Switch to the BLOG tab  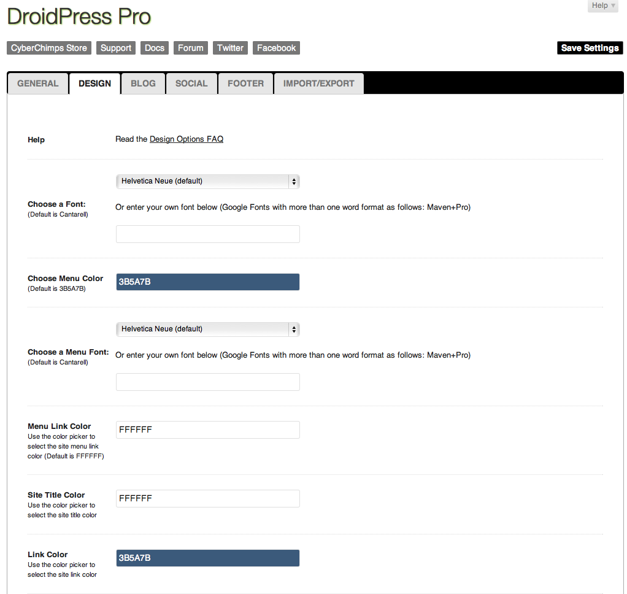pos(143,83)
